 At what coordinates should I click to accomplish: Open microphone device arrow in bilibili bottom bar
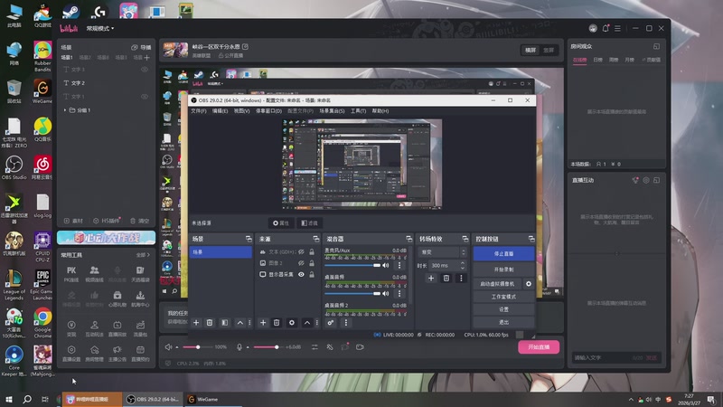click(248, 347)
